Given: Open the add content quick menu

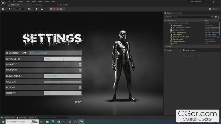Looking at the screenshot, I should pyautogui.click(x=30, y=9).
